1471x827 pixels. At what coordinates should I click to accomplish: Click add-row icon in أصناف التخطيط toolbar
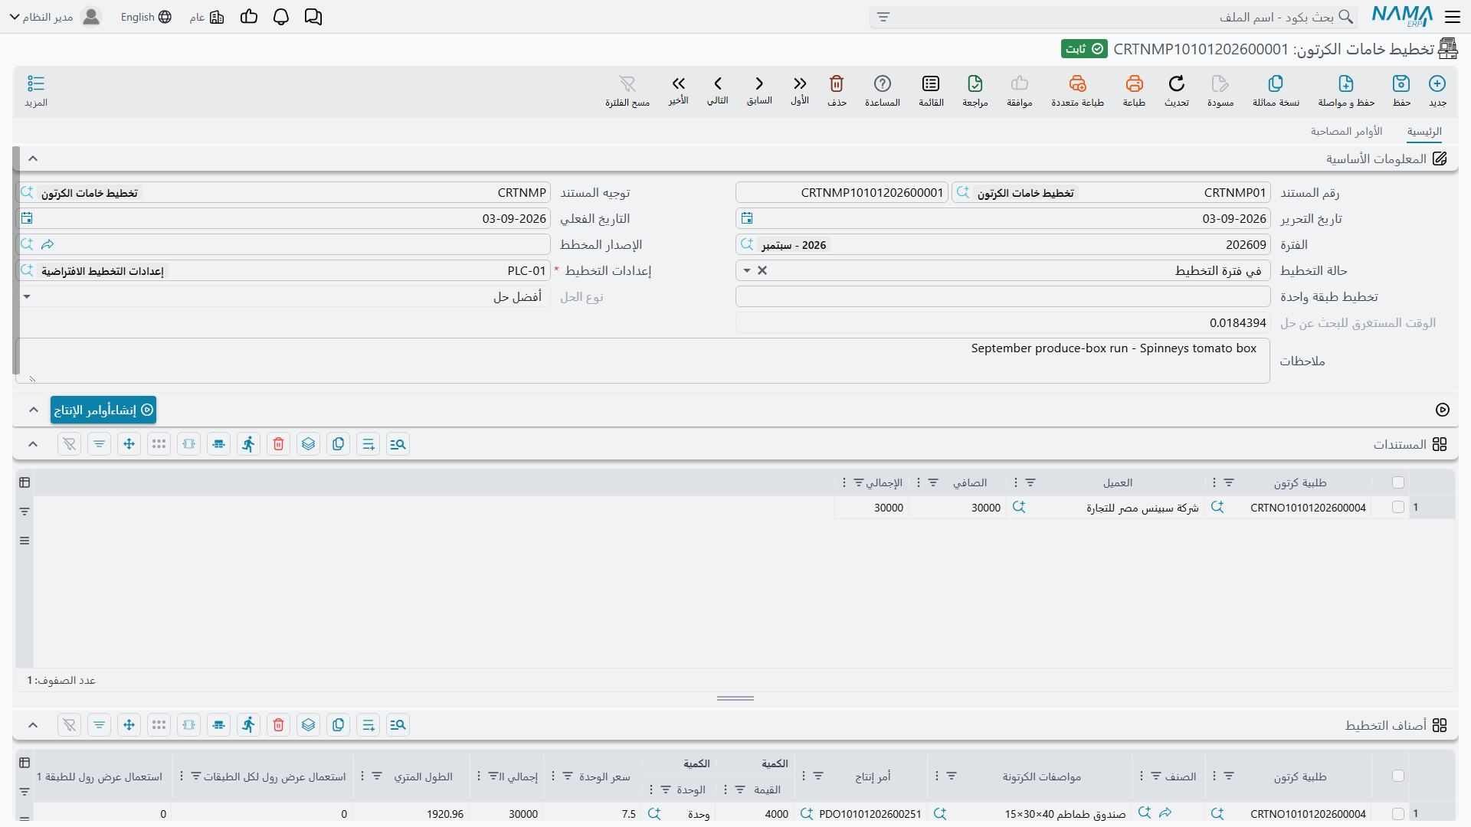click(x=369, y=725)
